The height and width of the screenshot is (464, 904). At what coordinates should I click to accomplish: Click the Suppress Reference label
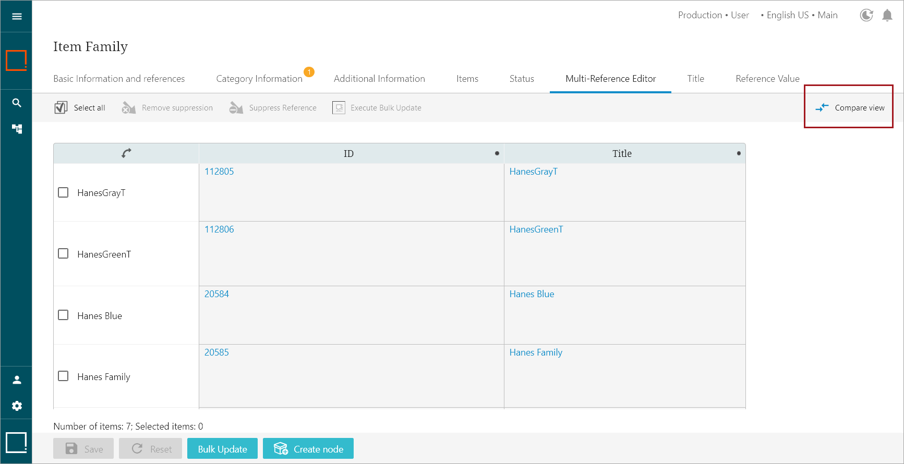point(283,108)
